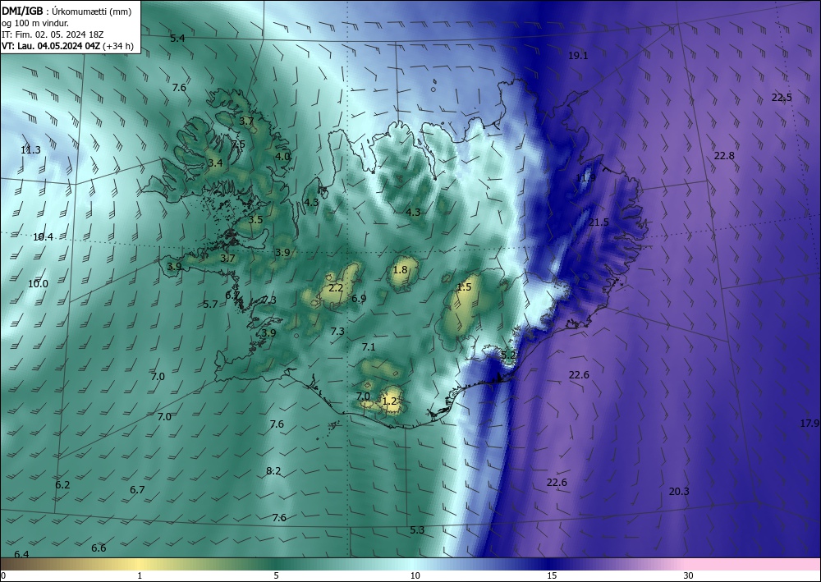This screenshot has width=821, height=582.
Task: Select the color scale label 30
Action: (x=688, y=575)
